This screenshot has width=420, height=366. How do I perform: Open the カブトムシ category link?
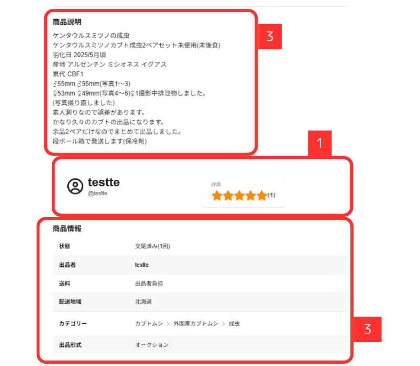(149, 324)
